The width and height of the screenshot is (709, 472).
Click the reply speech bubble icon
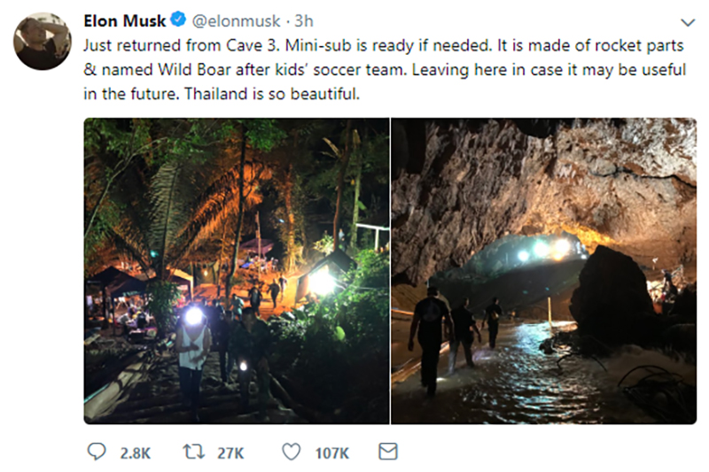97,453
